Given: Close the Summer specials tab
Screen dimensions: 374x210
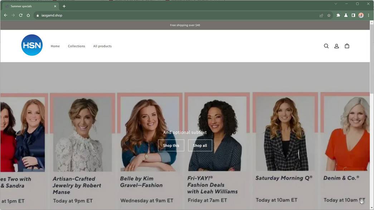Looking at the screenshot, I should click(55, 6).
